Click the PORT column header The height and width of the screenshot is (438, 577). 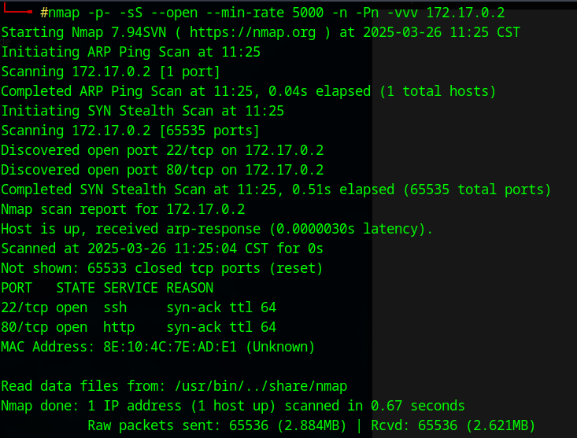[17, 288]
